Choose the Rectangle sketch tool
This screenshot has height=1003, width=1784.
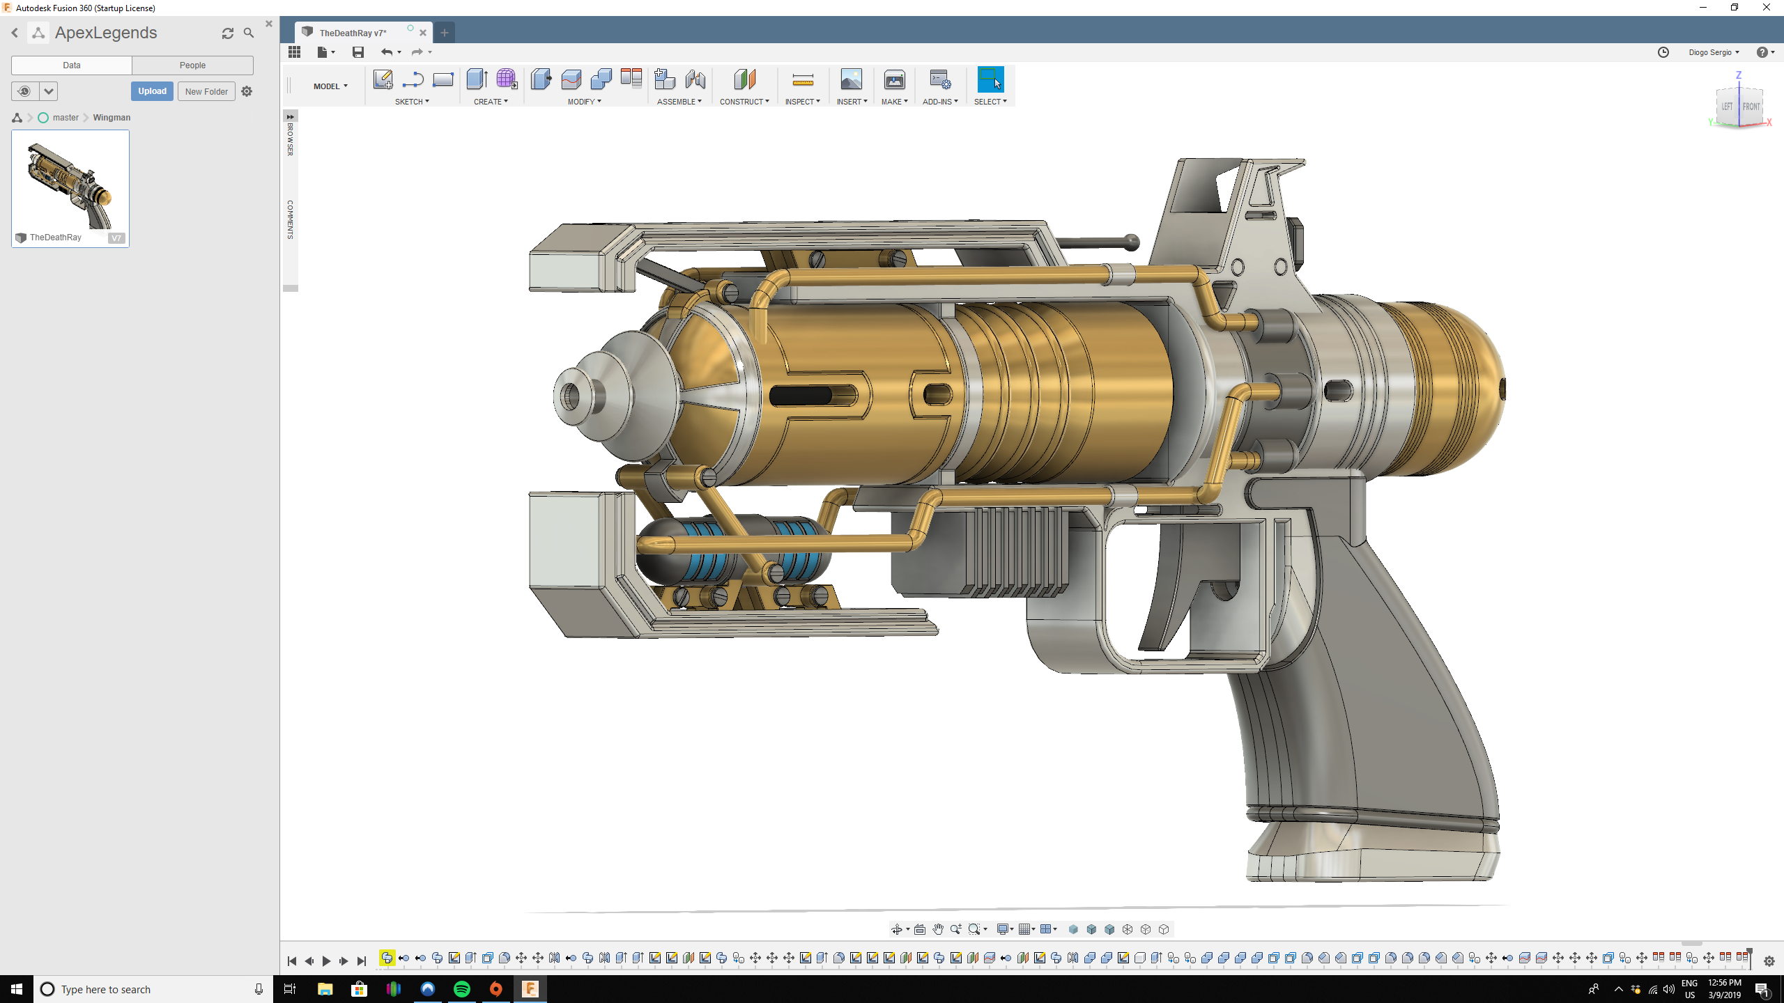(443, 79)
